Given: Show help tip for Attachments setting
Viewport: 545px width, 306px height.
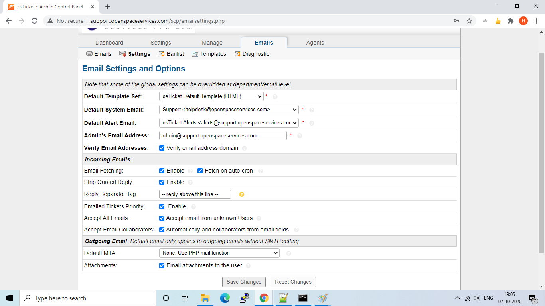Looking at the screenshot, I should coord(248,266).
